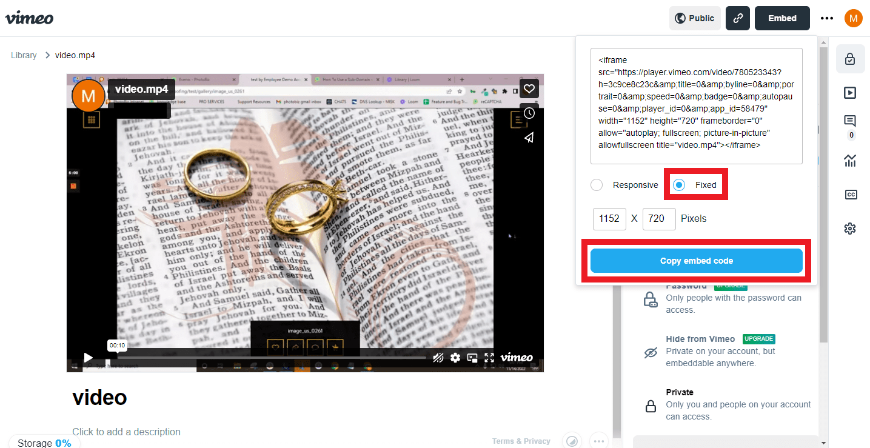
Task: Click UPGRADE badge next to Hide from Vimeo
Action: click(759, 339)
